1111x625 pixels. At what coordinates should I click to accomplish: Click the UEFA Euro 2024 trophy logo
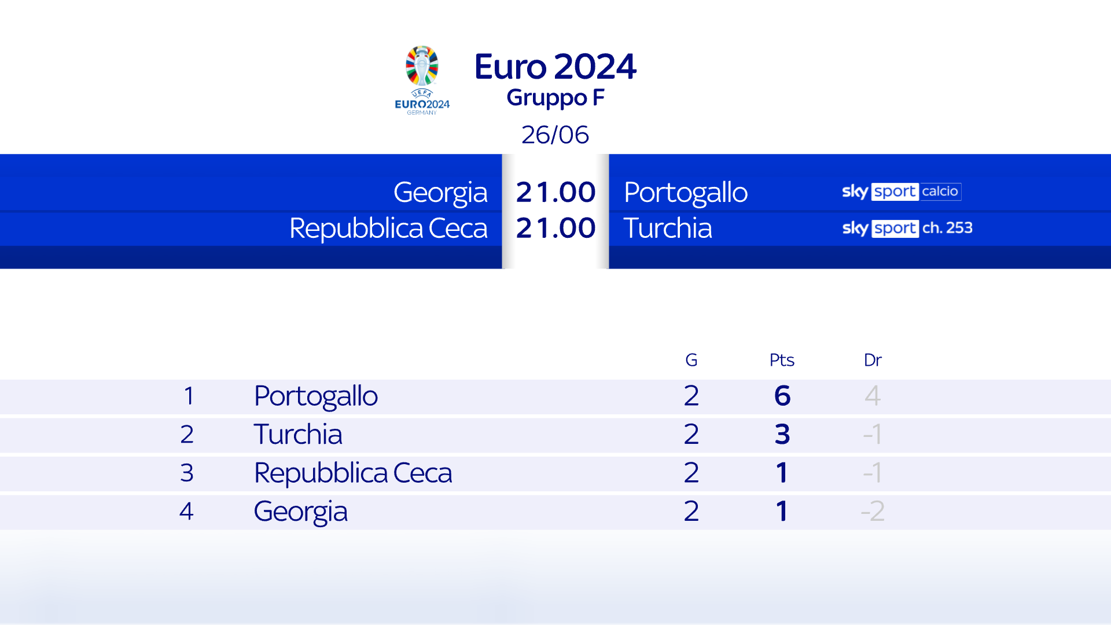point(422,80)
